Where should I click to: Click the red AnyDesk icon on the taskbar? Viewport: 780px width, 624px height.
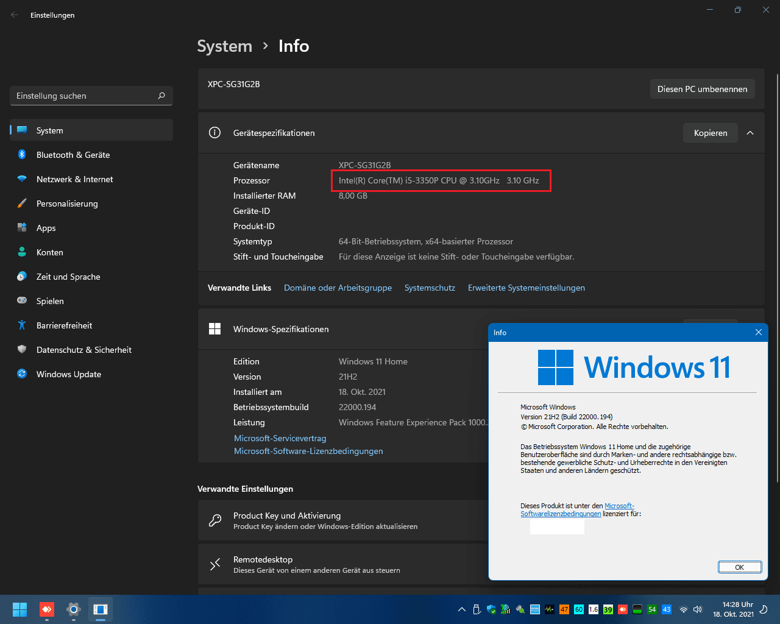click(x=46, y=609)
